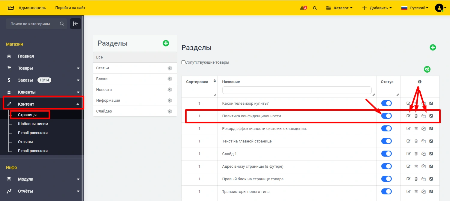This screenshot has height=201, width=450.
Task: Toggle status of Какой телевизор купить?
Action: point(386,103)
